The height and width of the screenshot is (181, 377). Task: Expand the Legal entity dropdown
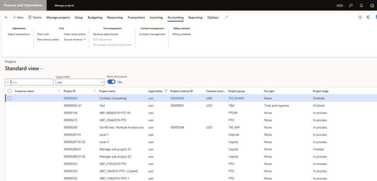pyautogui.click(x=102, y=82)
